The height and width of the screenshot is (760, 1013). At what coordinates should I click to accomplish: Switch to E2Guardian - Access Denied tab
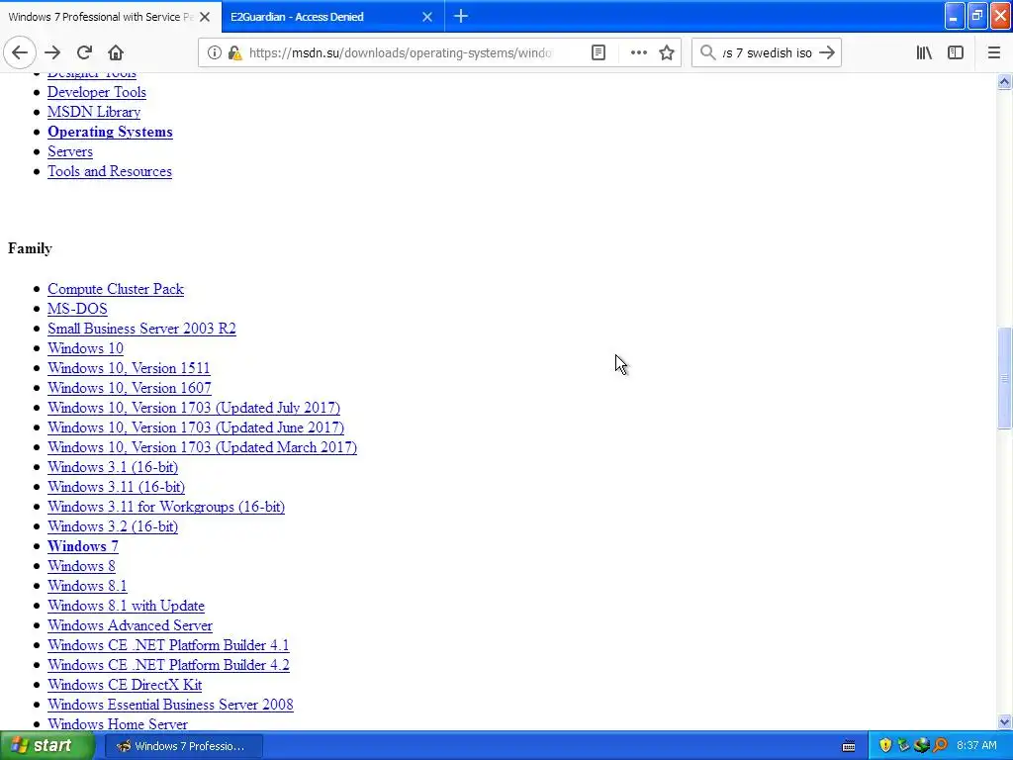pos(332,17)
